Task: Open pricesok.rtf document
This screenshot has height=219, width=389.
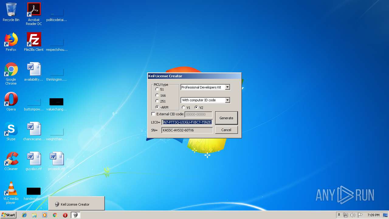Action: [x=57, y=161]
